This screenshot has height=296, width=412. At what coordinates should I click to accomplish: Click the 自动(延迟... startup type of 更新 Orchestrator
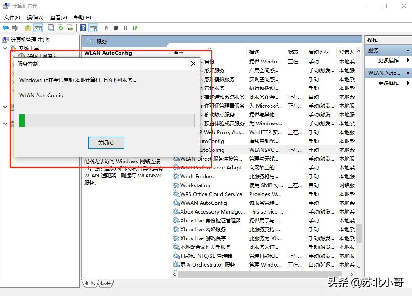click(x=321, y=264)
